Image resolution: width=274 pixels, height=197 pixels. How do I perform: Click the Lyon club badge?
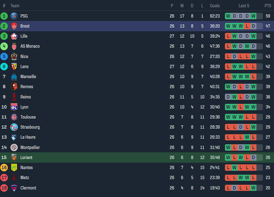[x=14, y=107]
